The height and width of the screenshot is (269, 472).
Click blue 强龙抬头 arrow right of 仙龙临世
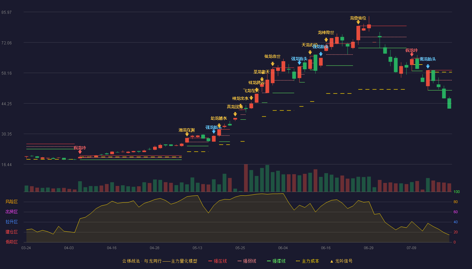(x=299, y=63)
